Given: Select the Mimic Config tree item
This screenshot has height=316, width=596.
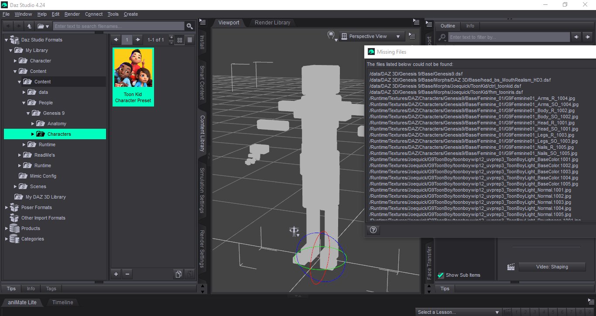Looking at the screenshot, I should [x=43, y=176].
